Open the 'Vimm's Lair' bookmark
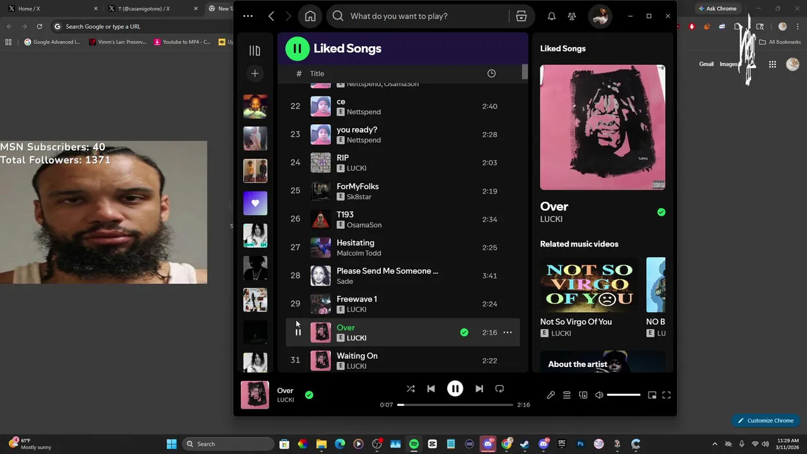 pyautogui.click(x=117, y=42)
